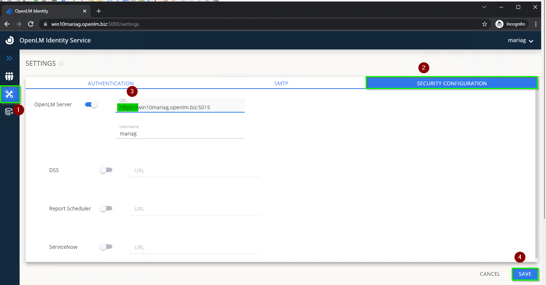Image resolution: width=546 pixels, height=285 pixels.
Task: Switch to the SMTP tab
Action: tap(281, 83)
